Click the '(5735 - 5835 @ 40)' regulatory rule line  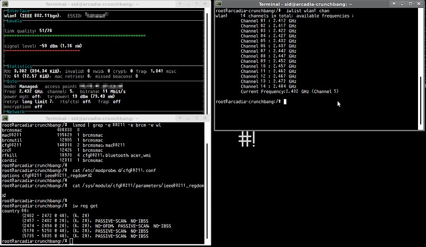[x=85, y=236]
